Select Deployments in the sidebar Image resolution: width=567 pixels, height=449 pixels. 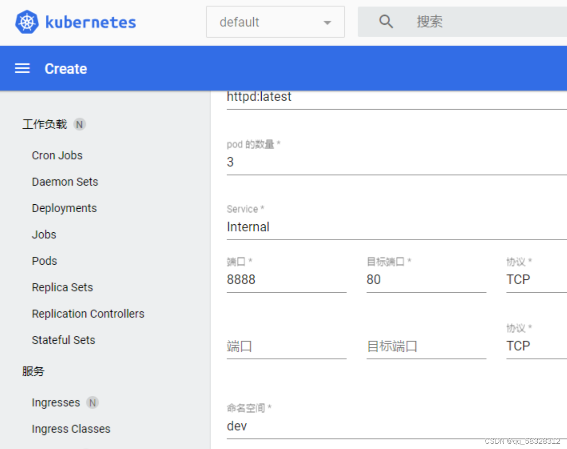(64, 208)
